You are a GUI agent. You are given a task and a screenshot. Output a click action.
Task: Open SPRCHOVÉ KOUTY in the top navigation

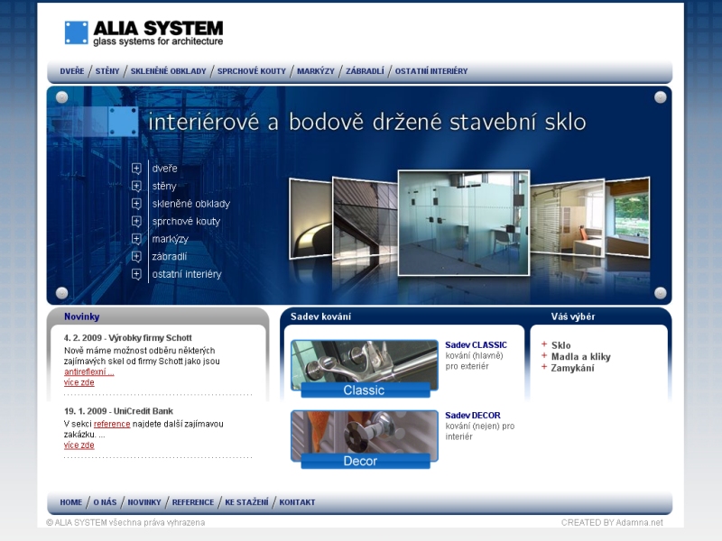252,71
